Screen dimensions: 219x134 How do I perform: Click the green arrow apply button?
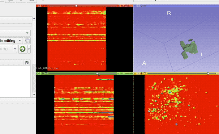point(22,49)
